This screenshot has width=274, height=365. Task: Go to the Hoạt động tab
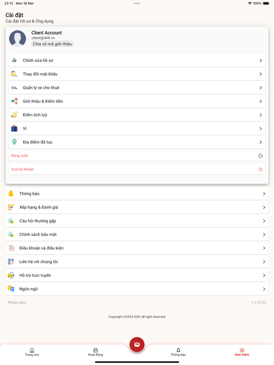(x=95, y=352)
